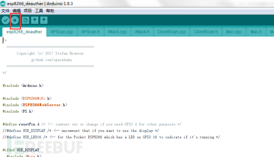Switch to the APScan.cpp tab
274x157 pixels.
pos(62,32)
